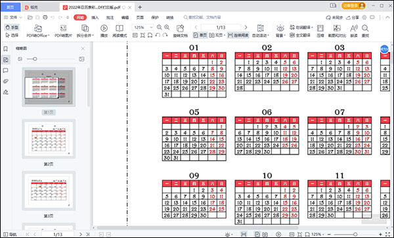Toggle 单页 single page view
Screen dimensions: 394x238
click(200, 36)
